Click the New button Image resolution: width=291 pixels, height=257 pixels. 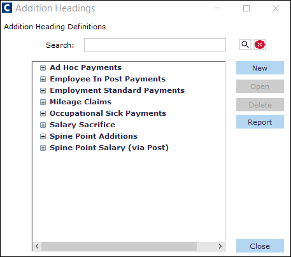pos(260,68)
